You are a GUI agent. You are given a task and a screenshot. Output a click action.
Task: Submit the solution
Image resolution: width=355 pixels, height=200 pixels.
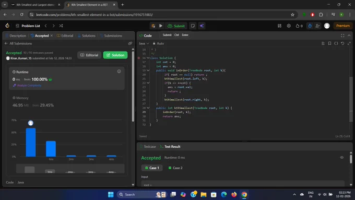click(x=176, y=26)
